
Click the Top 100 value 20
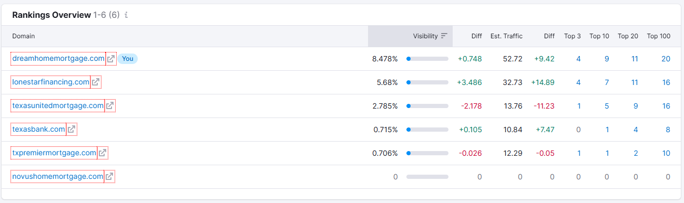[x=666, y=59]
